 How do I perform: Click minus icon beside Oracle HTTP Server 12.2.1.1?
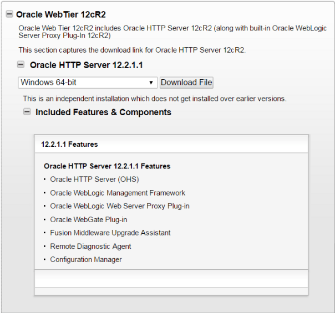click(21, 65)
